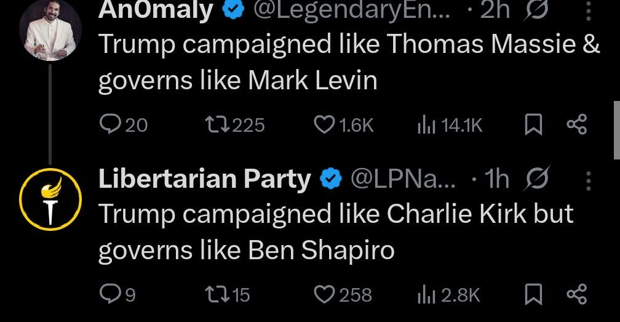Reply to An0maly's tweet
Image resolution: width=620 pixels, height=322 pixels.
click(109, 126)
